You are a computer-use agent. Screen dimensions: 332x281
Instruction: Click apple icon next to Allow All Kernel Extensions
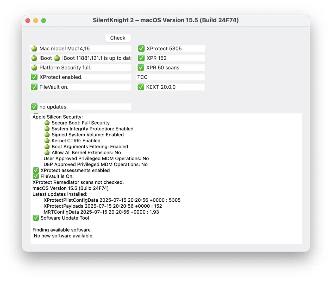tap(47, 152)
